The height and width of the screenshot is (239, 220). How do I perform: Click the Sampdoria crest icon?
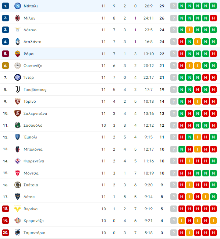pos(18,233)
